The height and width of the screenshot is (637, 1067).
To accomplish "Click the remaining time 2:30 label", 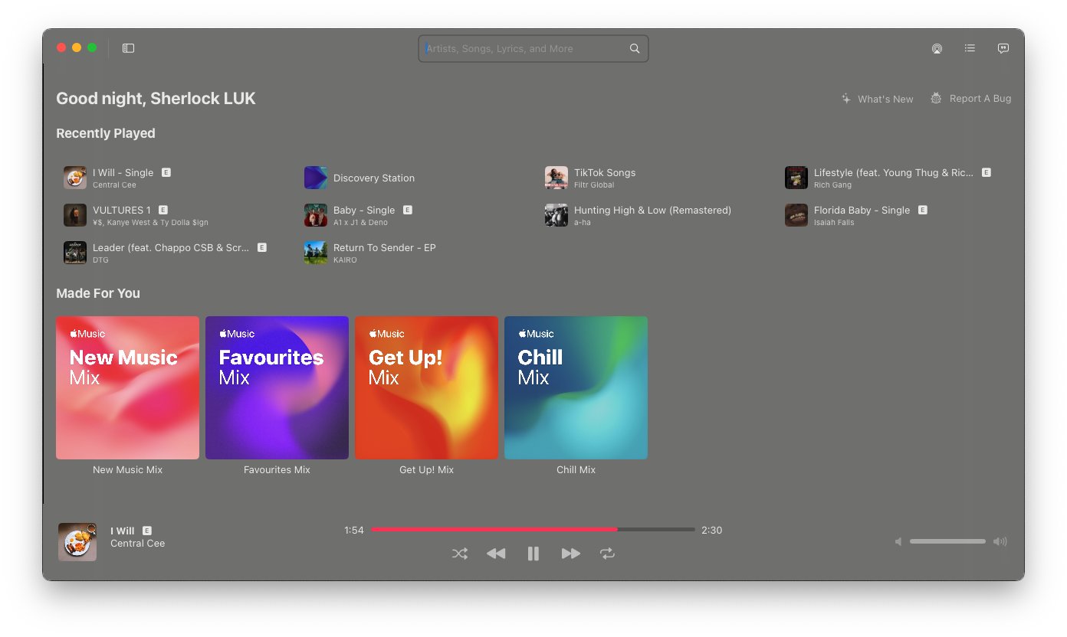I will coord(711,530).
